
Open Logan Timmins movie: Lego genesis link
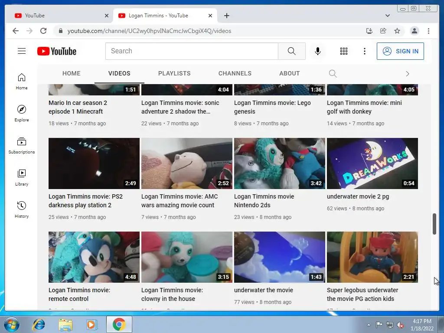point(272,107)
